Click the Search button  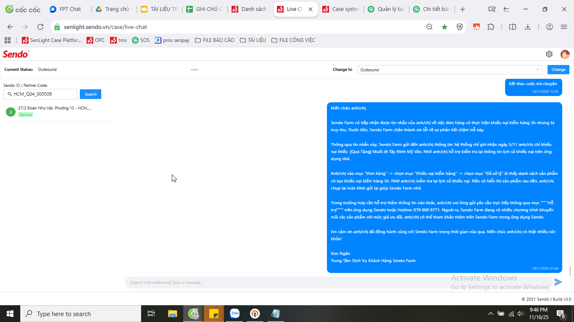tap(90, 94)
